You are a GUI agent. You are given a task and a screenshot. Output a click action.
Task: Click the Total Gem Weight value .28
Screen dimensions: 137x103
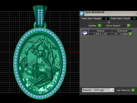(x=106, y=19)
